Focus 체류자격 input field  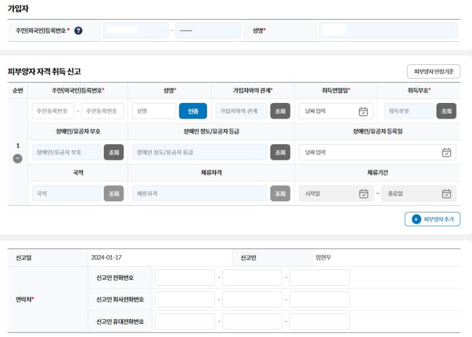click(x=200, y=193)
